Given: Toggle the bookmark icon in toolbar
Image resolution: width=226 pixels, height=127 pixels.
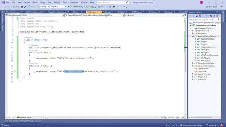Looking at the screenshot, I should [114, 7].
